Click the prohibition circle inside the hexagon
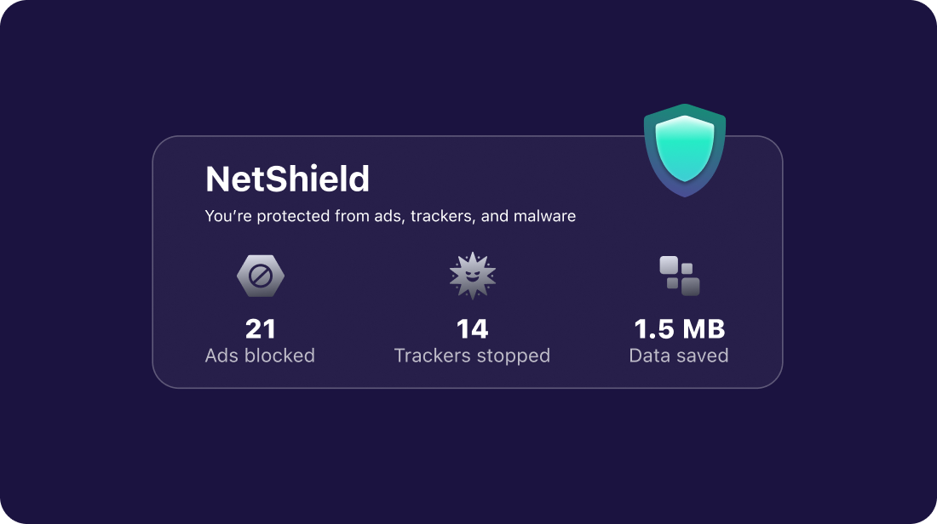 pos(261,276)
